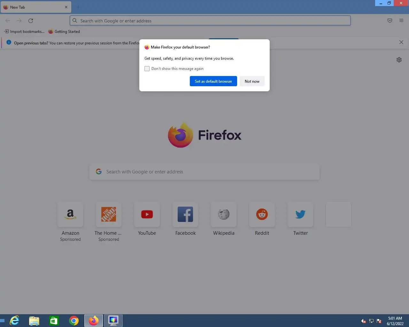Image resolution: width=409 pixels, height=327 pixels.
Task: Open a new tab with plus button
Action: point(78,7)
